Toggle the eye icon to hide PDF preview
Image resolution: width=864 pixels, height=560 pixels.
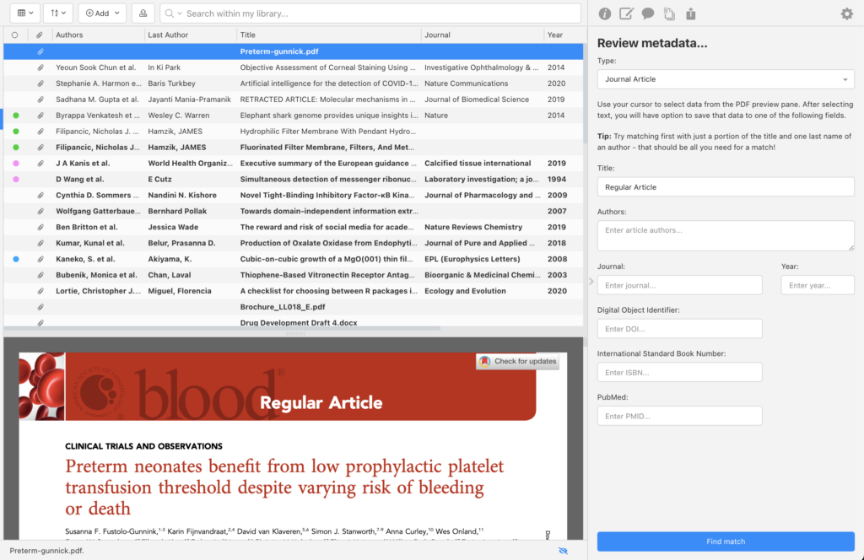pyautogui.click(x=563, y=549)
